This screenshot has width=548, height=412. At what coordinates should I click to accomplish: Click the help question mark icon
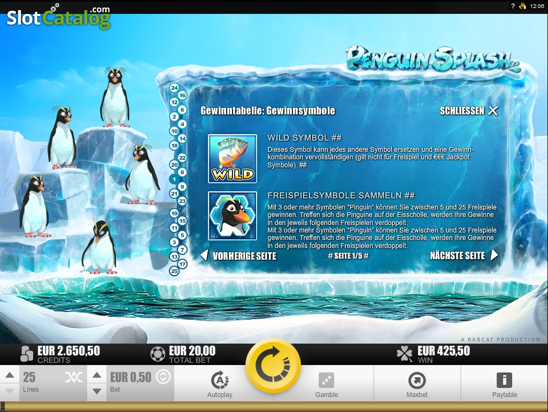point(513,6)
